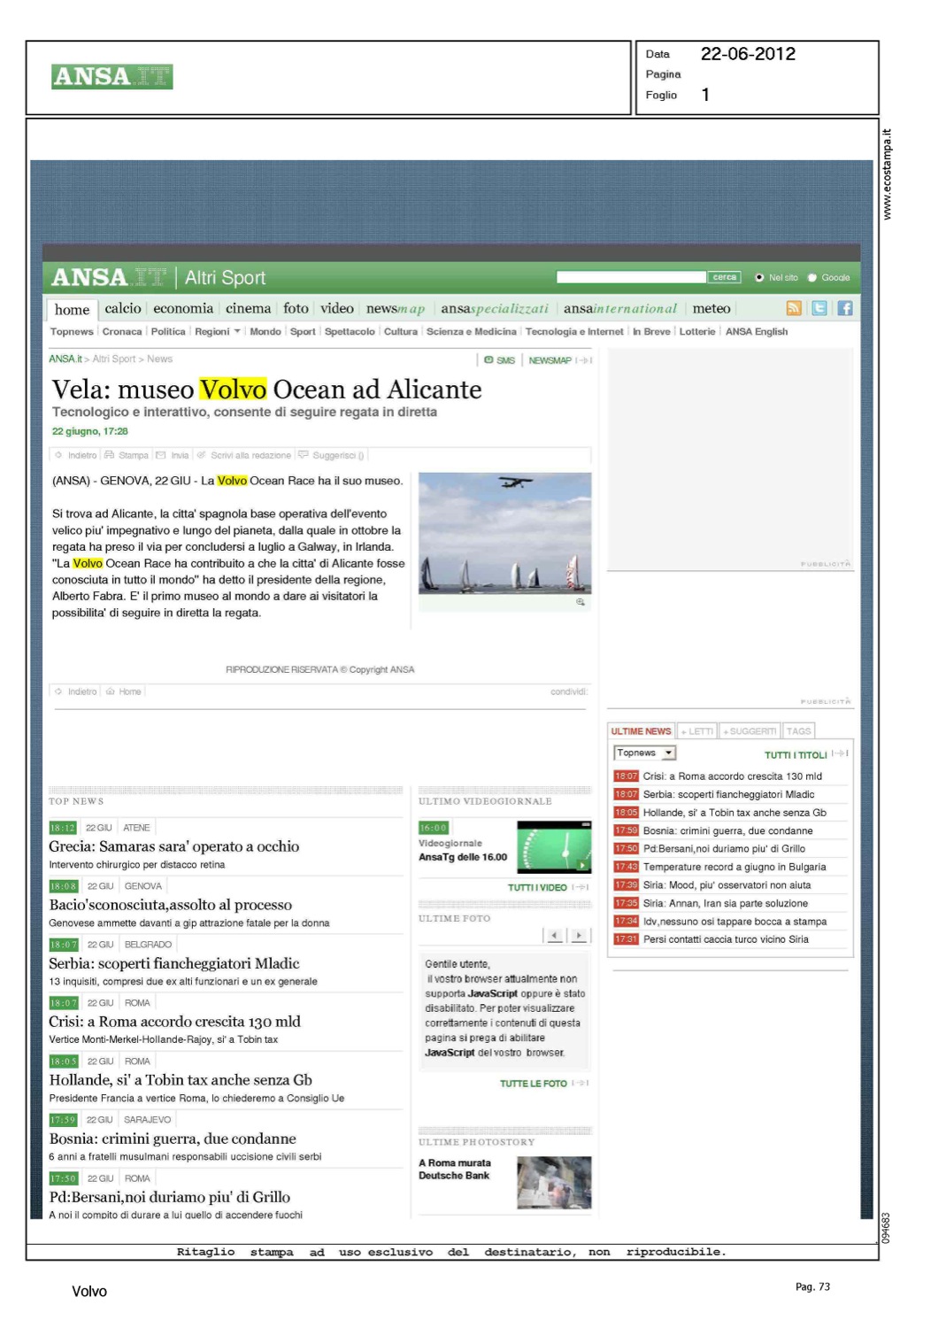Image resolution: width=946 pixels, height=1328 pixels.
Task: Open the Suggeriti tab
Action: pos(750,731)
